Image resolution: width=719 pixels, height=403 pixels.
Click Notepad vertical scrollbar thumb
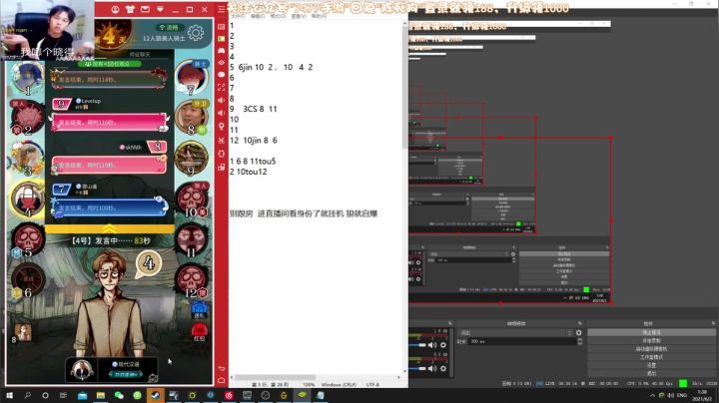click(x=404, y=87)
